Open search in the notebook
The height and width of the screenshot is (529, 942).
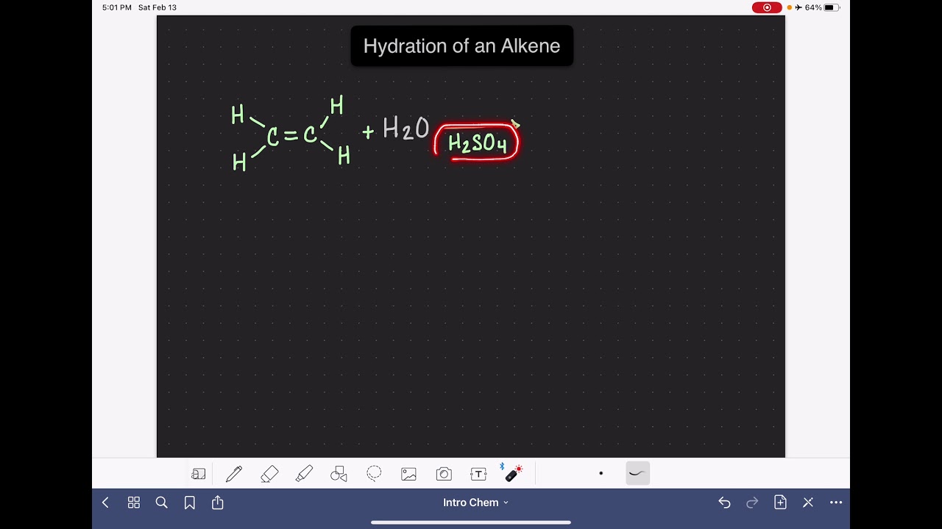point(162,503)
